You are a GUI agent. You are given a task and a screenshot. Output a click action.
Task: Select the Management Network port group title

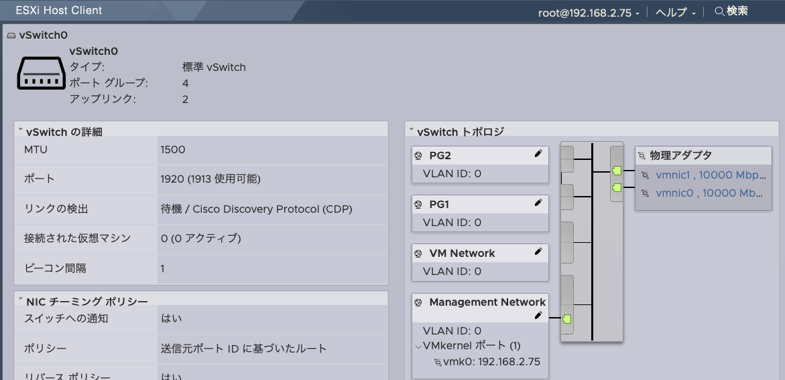pyautogui.click(x=487, y=302)
